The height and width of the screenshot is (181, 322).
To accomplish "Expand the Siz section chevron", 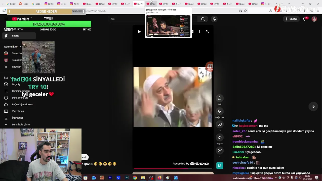I will 10,78.
